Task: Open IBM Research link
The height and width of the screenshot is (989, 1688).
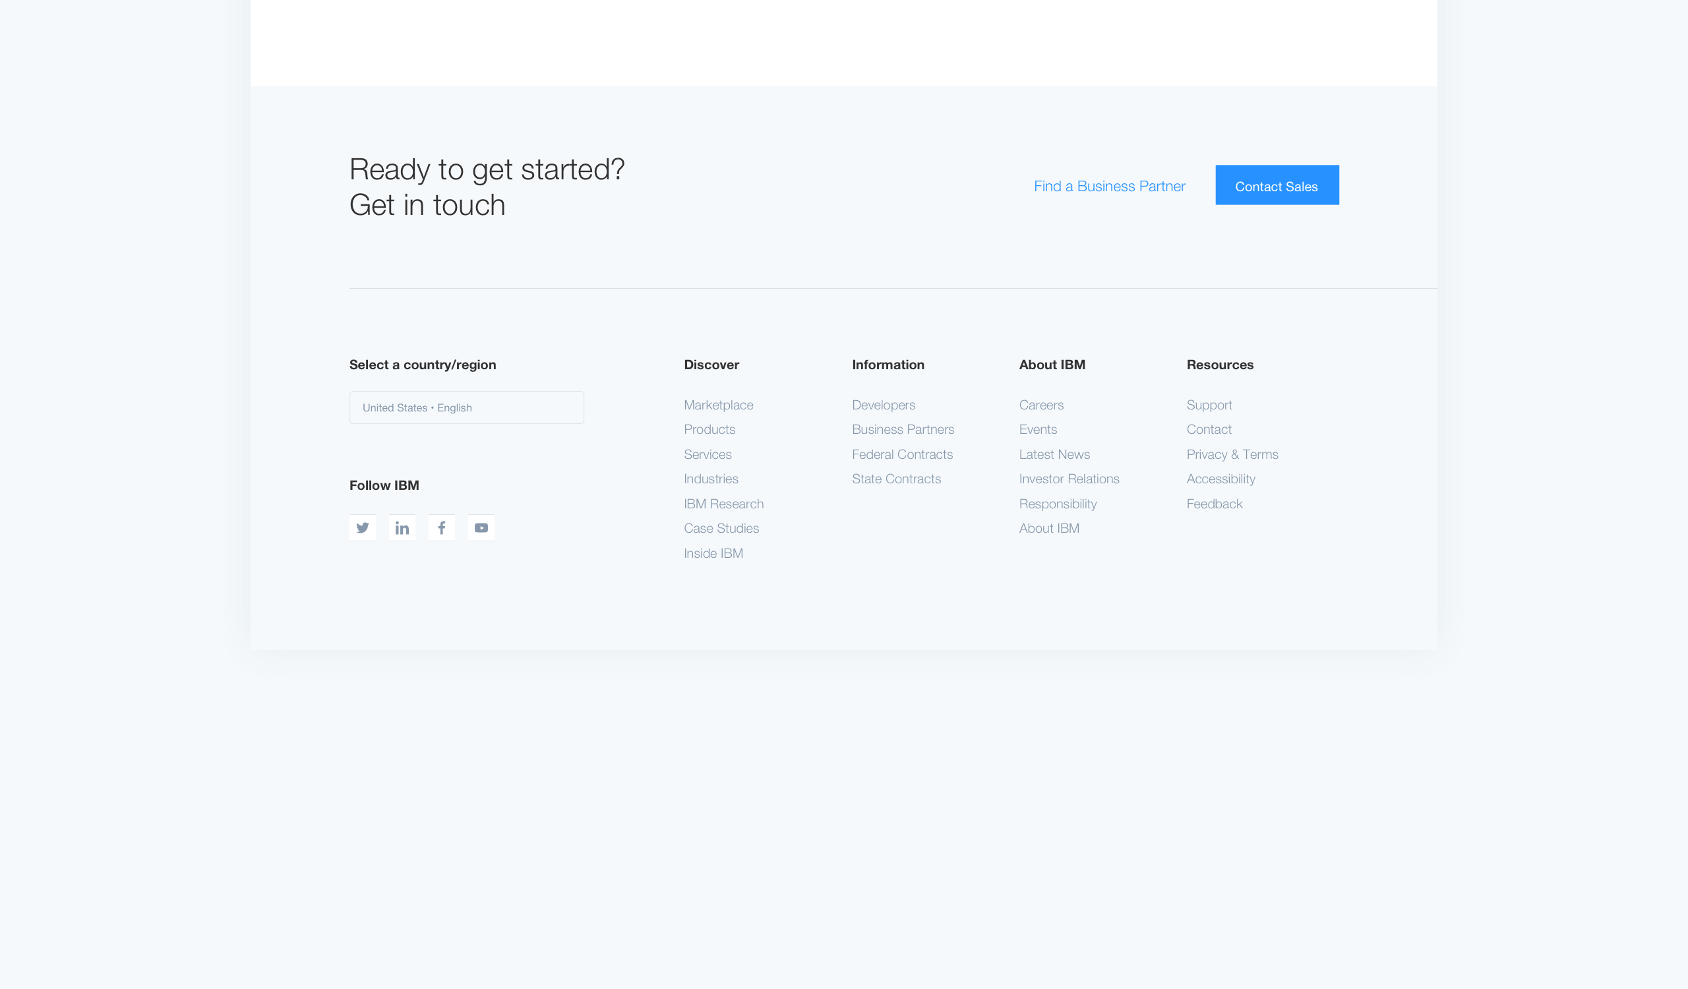Action: coord(723,504)
